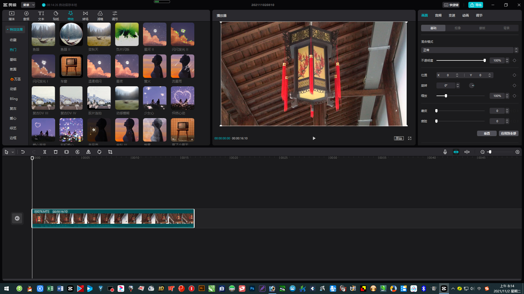Toggle the opacity keyframe diamond
The image size is (524, 294).
514,60
